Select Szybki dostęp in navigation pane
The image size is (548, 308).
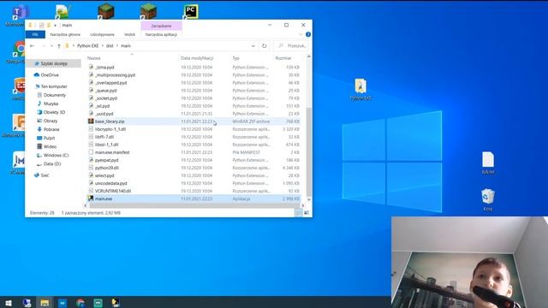tap(54, 63)
